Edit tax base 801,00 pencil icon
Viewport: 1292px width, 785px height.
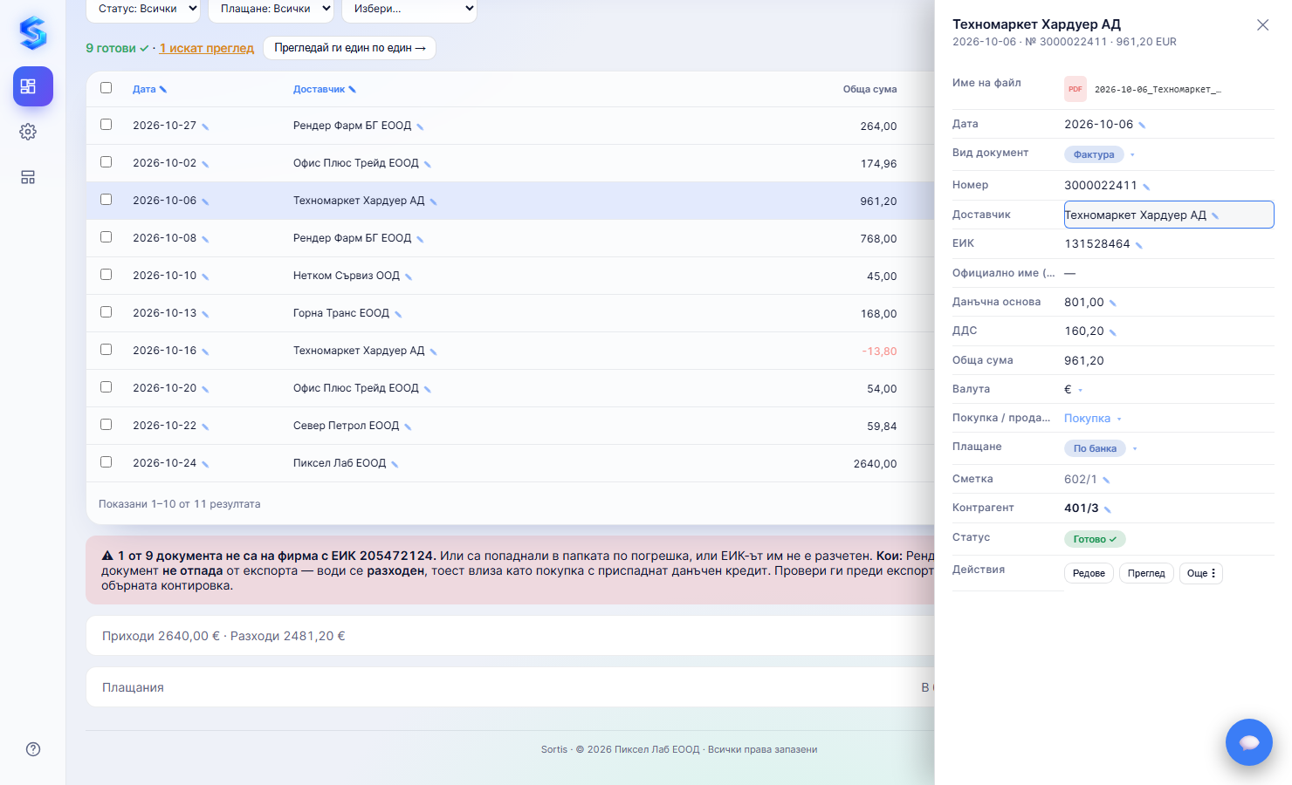1113,304
